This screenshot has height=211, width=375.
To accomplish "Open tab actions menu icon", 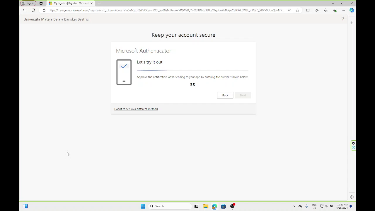I will point(41,3).
